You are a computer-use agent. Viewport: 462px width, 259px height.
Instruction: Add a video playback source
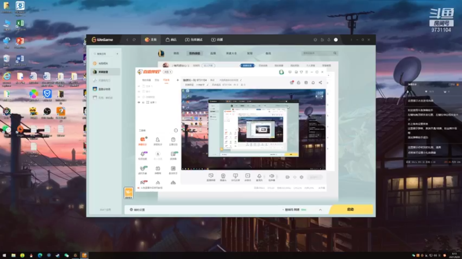tap(248, 177)
